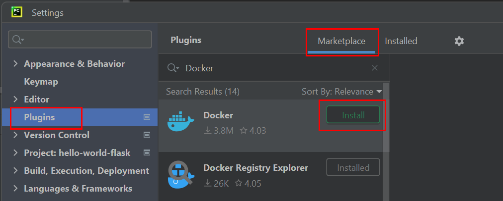503x201 pixels.
Task: Clear the Docker search text
Action: tap(374, 68)
